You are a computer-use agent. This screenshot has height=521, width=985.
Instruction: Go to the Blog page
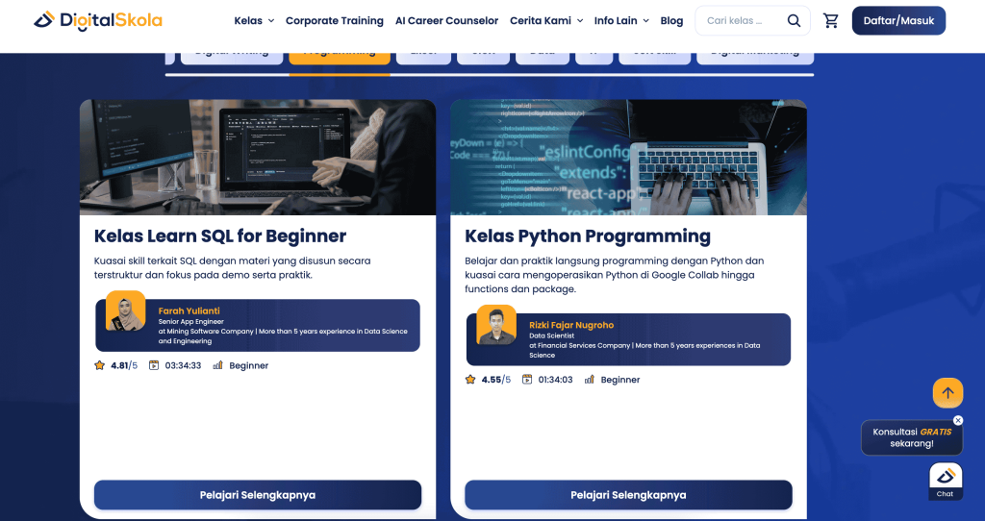(x=671, y=21)
